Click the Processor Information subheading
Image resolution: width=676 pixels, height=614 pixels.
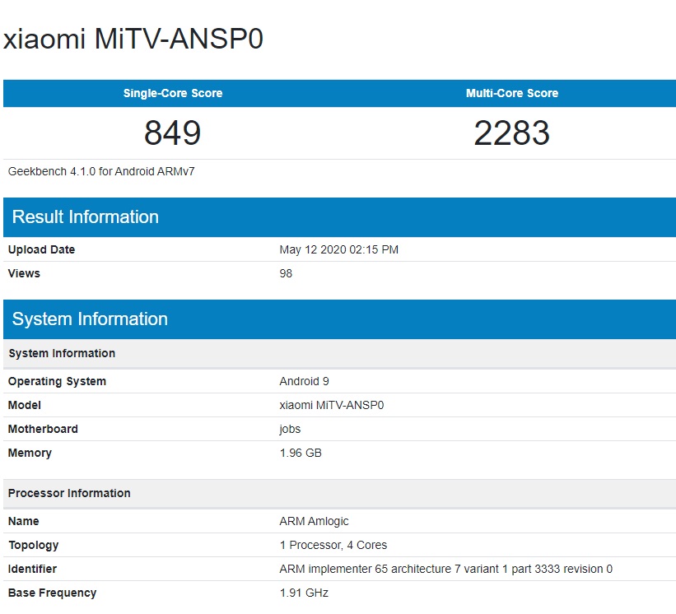coord(69,493)
